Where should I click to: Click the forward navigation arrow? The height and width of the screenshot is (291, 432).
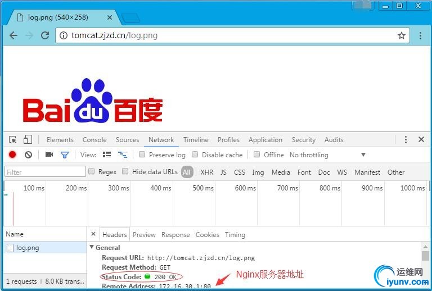[29, 35]
